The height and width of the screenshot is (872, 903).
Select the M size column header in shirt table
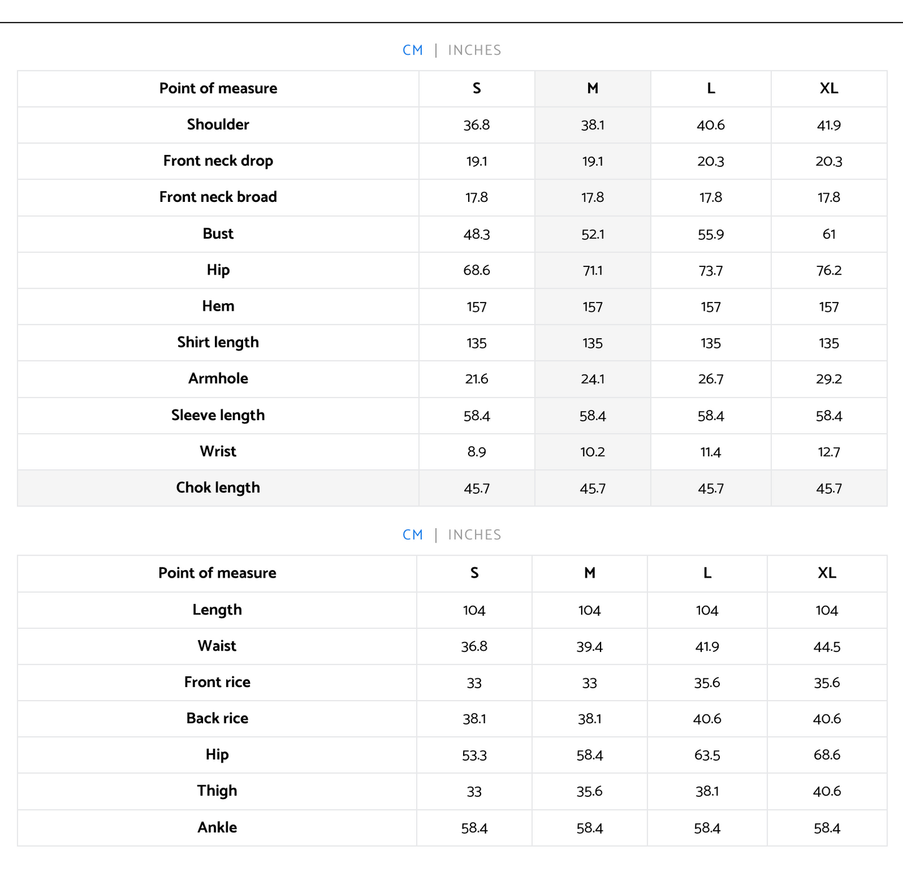[x=592, y=88]
